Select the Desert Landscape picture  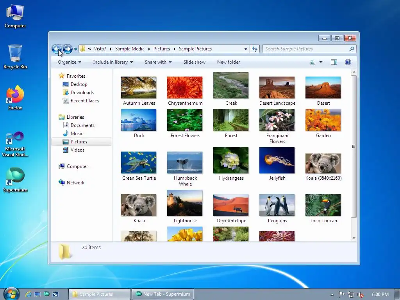[277, 91]
